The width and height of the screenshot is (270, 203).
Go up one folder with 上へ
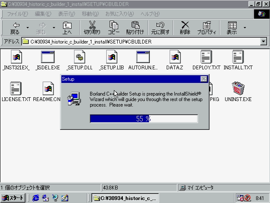[x=67, y=28]
